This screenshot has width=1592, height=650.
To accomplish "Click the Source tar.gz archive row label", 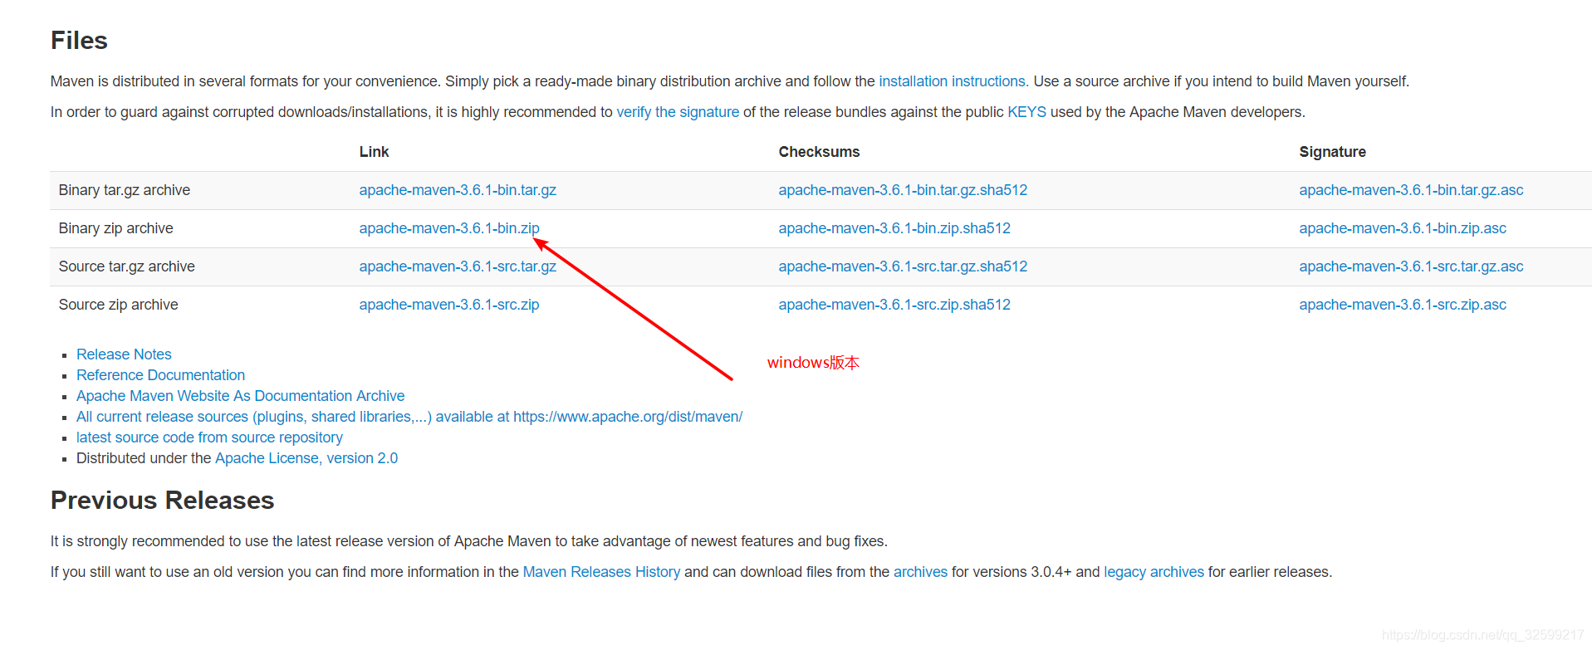I will click(x=127, y=266).
